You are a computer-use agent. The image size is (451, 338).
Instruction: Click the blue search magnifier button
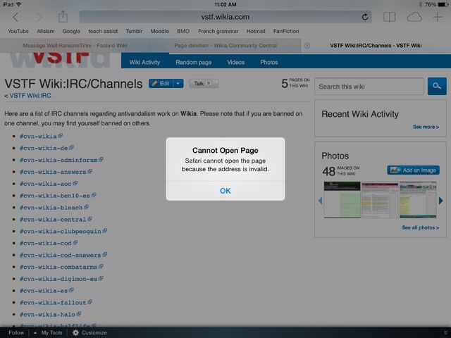437,86
